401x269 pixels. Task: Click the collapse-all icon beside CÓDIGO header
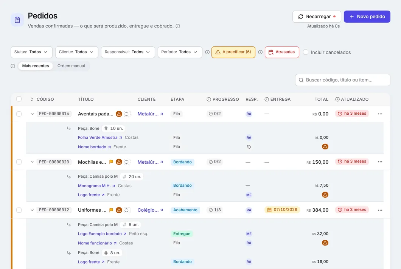point(32,100)
